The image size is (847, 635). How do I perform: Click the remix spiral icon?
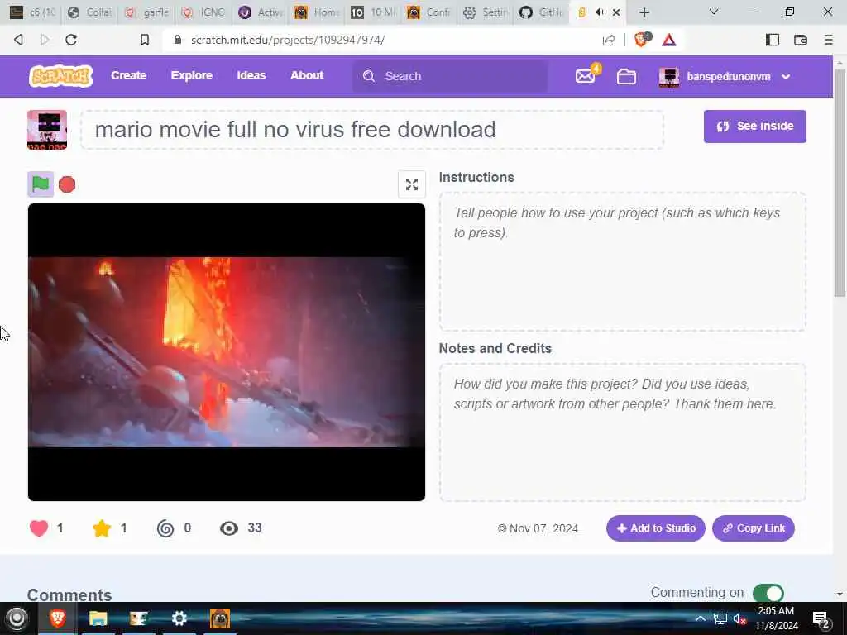pyautogui.click(x=165, y=528)
